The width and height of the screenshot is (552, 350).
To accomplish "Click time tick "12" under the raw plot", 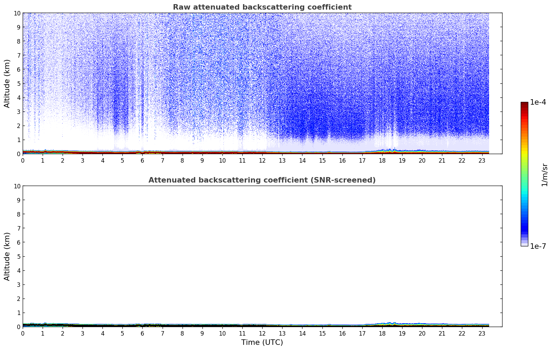I will coord(262,160).
